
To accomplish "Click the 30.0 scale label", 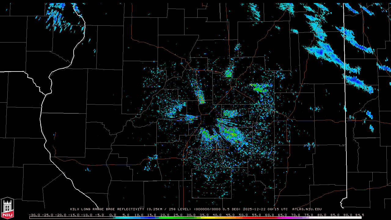I will coord(191,215).
